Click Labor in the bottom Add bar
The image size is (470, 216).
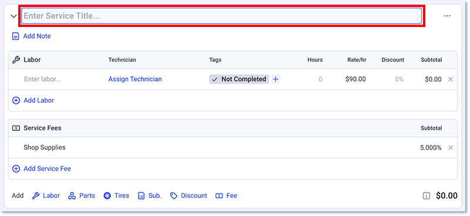pos(51,195)
